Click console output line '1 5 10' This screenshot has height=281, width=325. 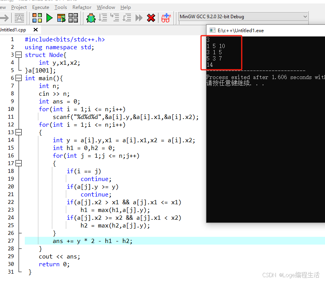click(x=215, y=46)
